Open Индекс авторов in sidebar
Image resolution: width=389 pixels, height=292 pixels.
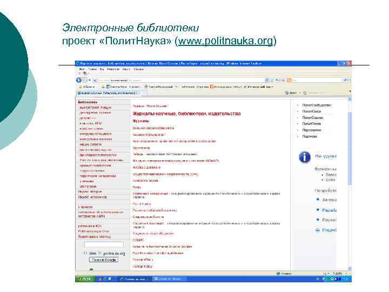(x=90, y=191)
